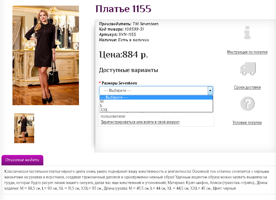Click the Размеры Seventeen select field
The height and width of the screenshot is (200, 276).
tap(153, 91)
